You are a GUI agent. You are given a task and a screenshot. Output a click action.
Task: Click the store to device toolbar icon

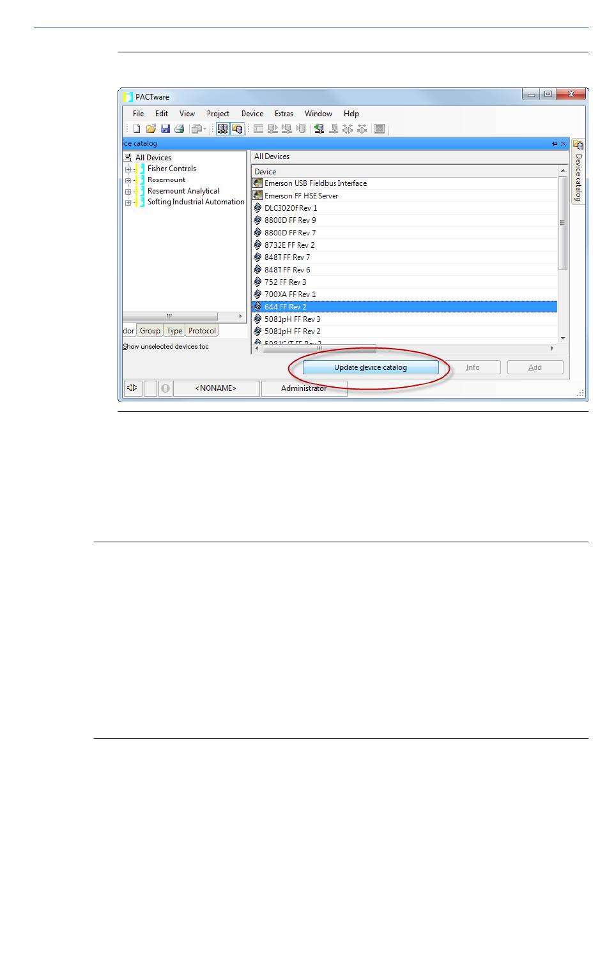pyautogui.click(x=287, y=128)
